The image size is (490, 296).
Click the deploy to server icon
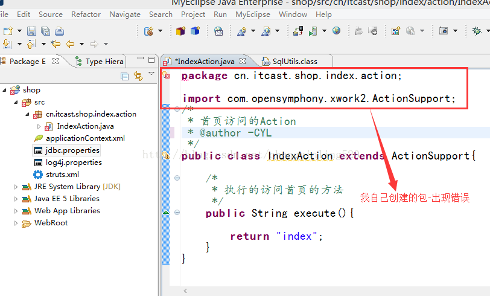click(x=298, y=31)
